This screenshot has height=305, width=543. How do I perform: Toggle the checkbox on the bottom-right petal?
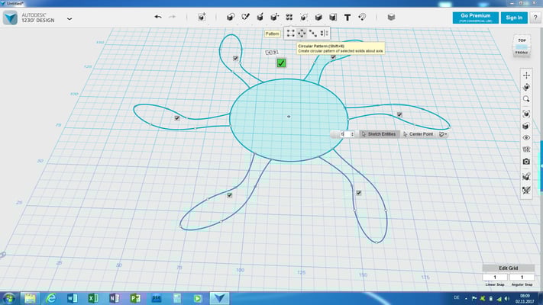point(358,193)
